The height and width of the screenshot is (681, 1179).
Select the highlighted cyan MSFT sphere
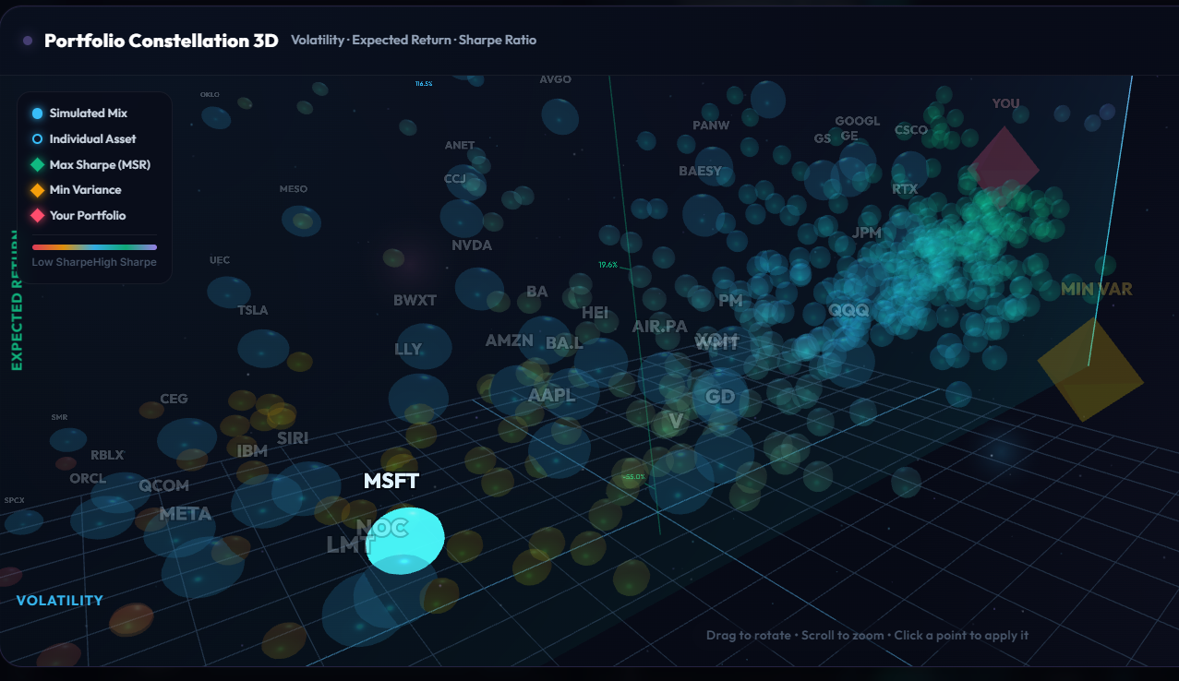405,541
